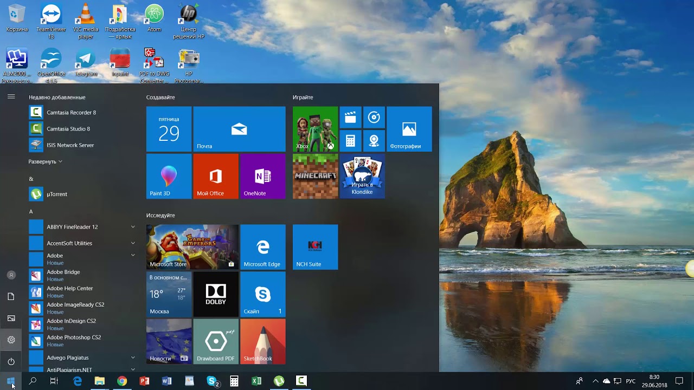
Task: Launch ISIS Network Server from the list
Action: pos(82,145)
